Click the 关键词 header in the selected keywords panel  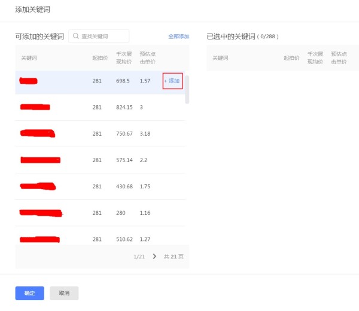point(220,58)
